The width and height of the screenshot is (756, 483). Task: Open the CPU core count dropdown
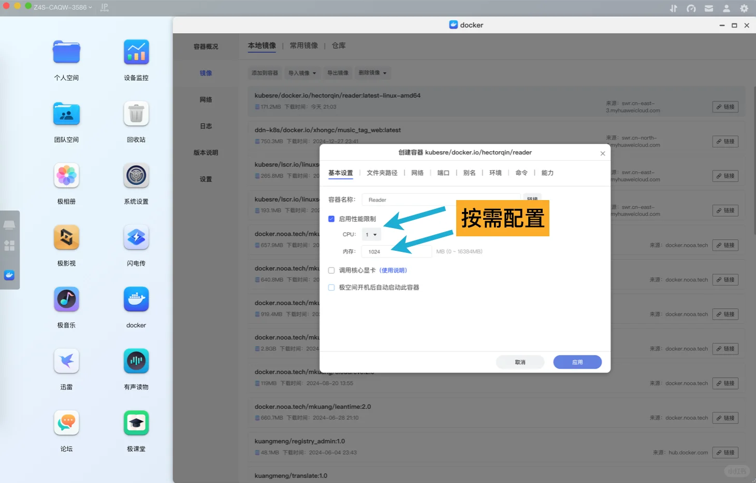(x=371, y=235)
